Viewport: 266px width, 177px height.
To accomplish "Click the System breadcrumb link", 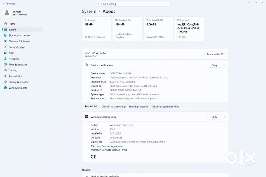I will pos(89,11).
